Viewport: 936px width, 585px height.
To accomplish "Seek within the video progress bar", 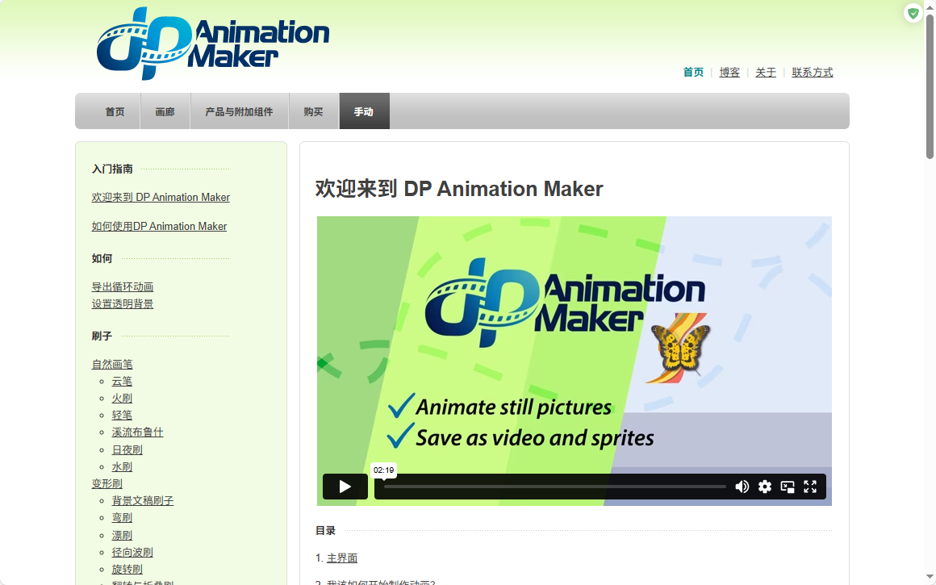I will click(x=554, y=487).
